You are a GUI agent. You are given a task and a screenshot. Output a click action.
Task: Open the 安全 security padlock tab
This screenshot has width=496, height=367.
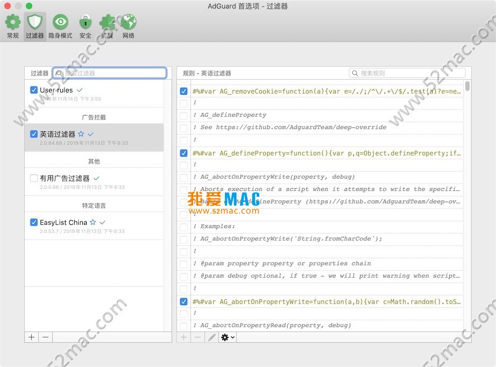[x=86, y=26]
